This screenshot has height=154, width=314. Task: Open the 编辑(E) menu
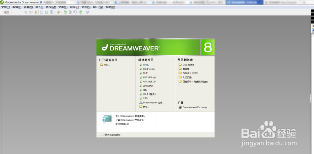pos(17,7)
